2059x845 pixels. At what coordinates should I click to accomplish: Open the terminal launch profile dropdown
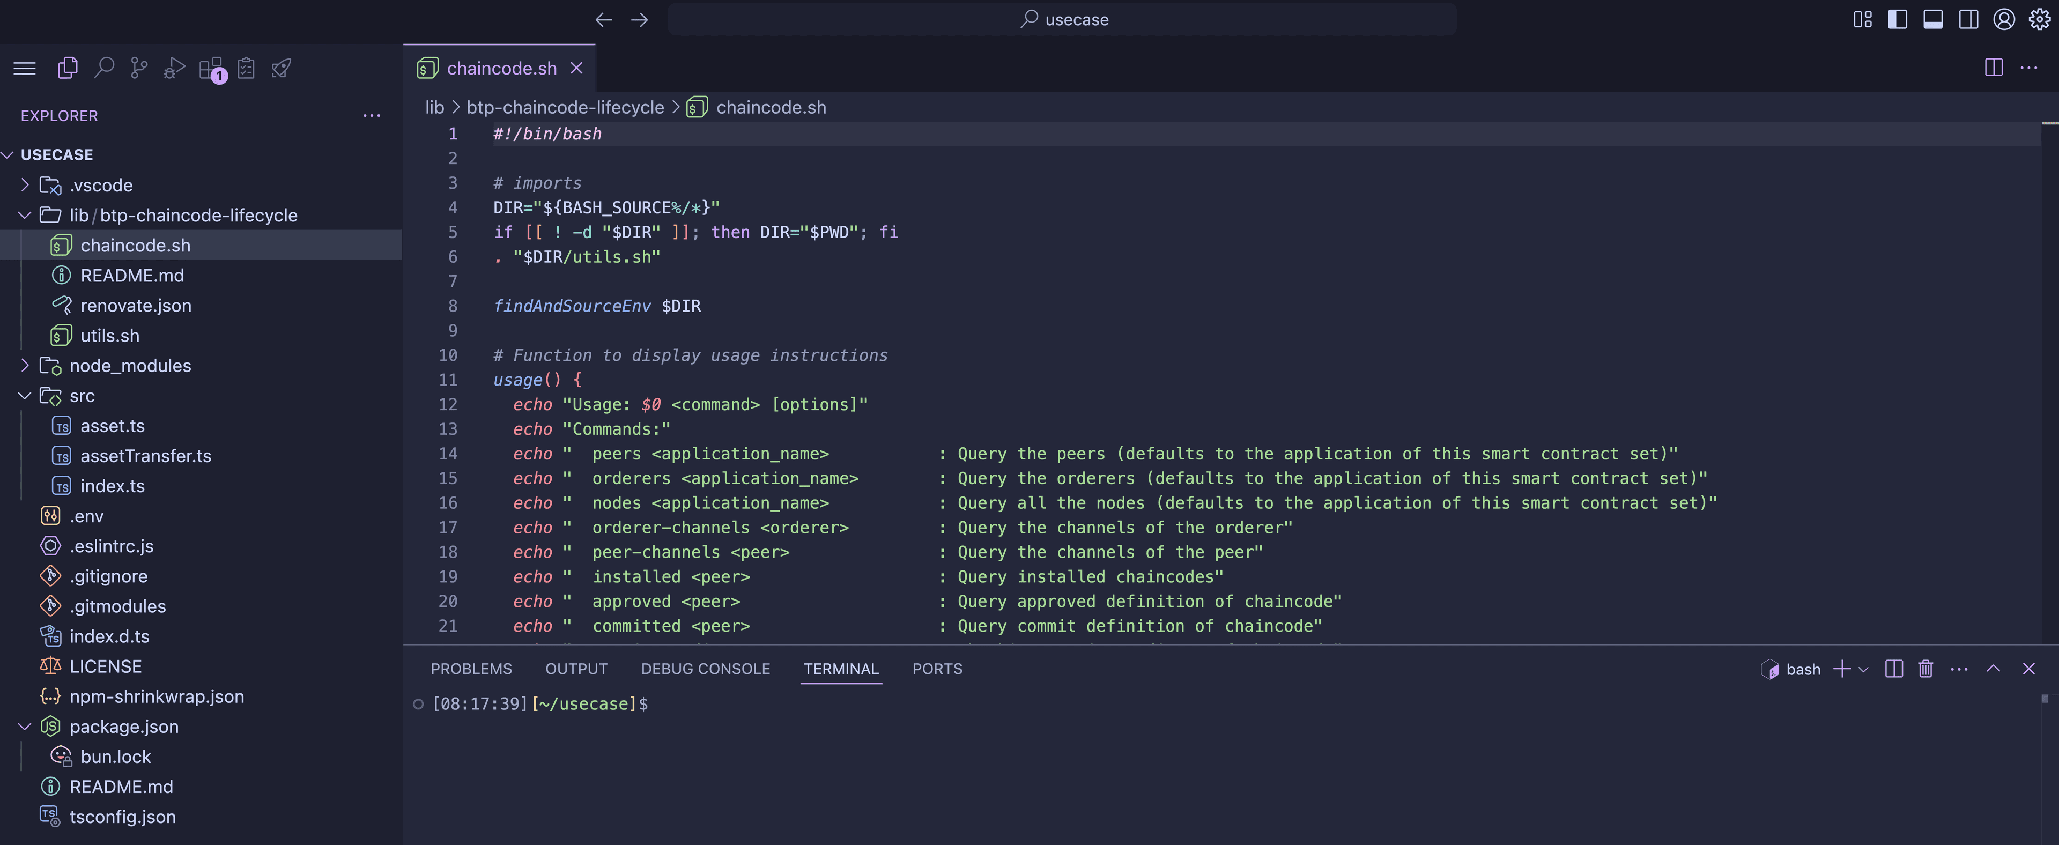(1864, 670)
